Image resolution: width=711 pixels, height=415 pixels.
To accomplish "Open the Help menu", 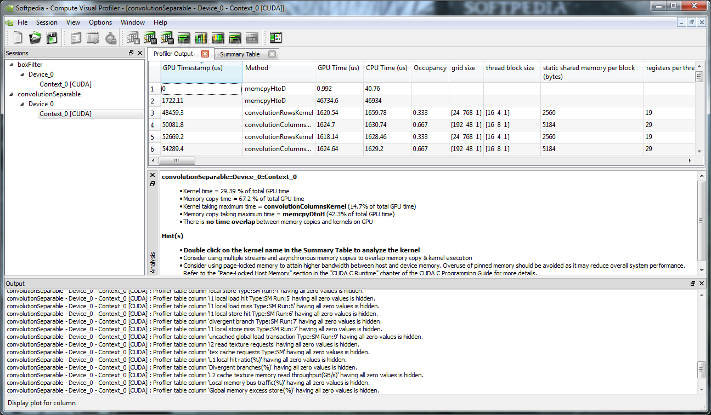I will [160, 22].
